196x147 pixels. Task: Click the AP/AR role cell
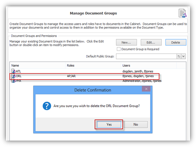(x=71, y=76)
